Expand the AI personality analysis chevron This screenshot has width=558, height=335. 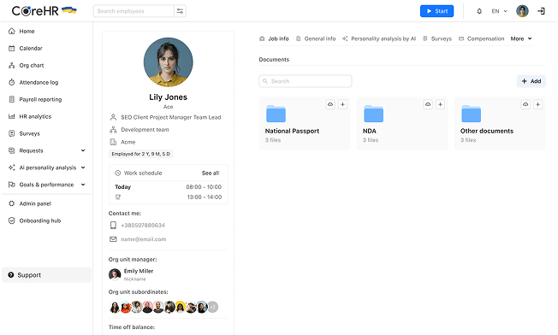(83, 167)
